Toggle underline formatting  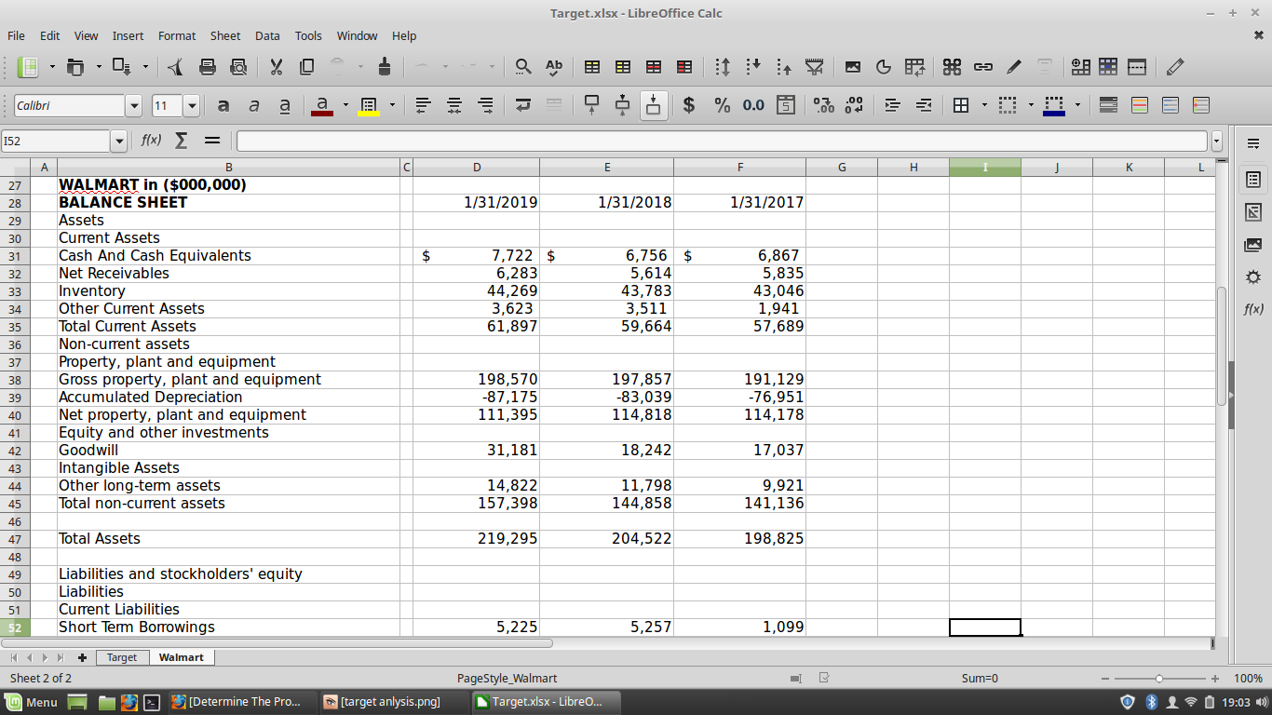point(285,105)
